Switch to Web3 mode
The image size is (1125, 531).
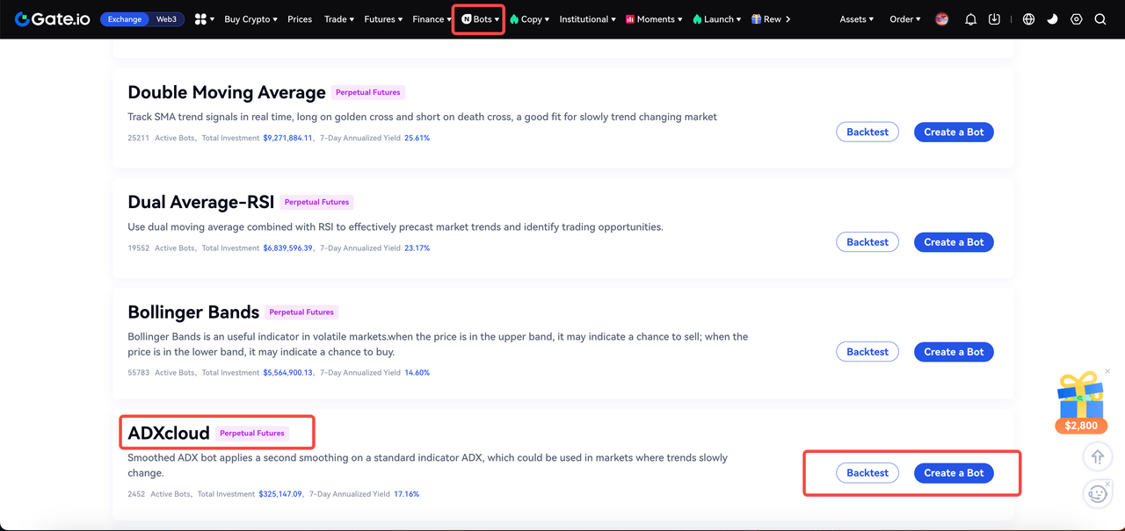coord(166,19)
